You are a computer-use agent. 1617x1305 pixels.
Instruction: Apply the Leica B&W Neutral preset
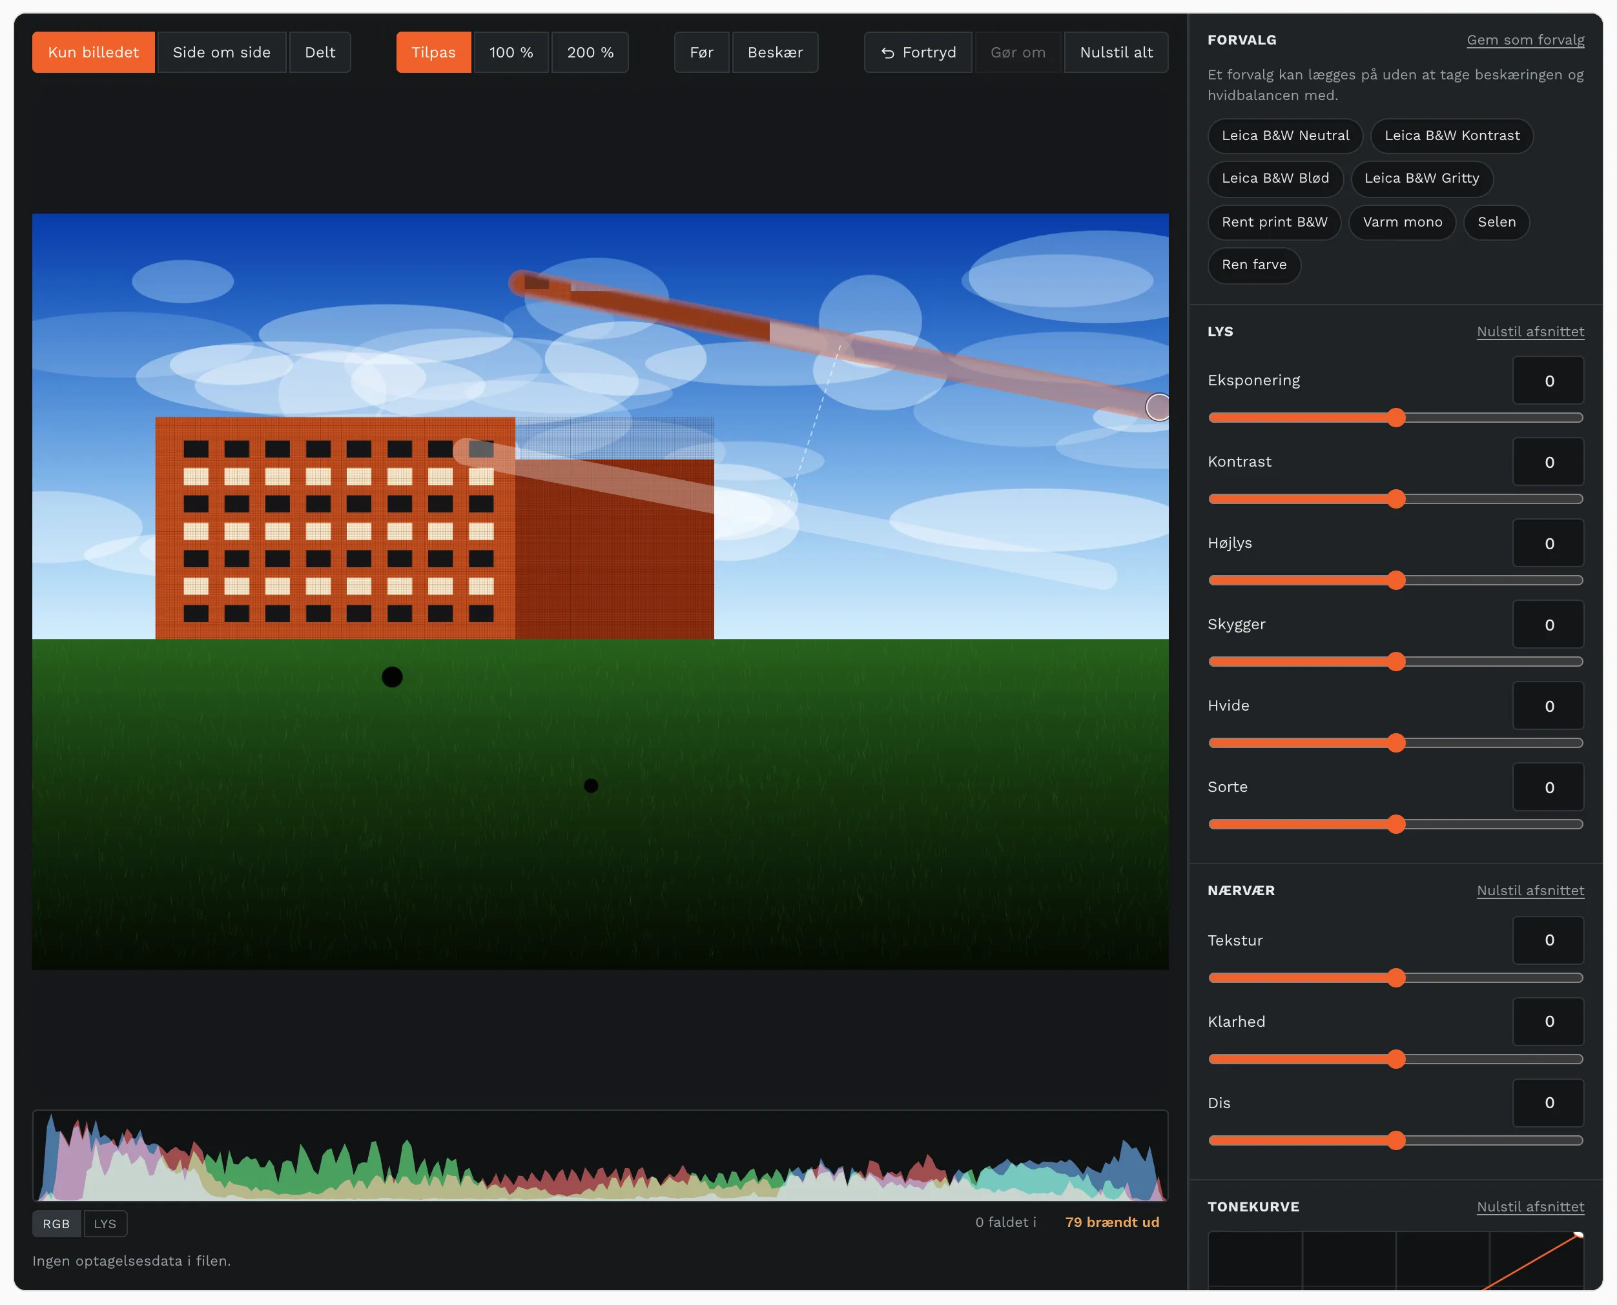(1285, 136)
